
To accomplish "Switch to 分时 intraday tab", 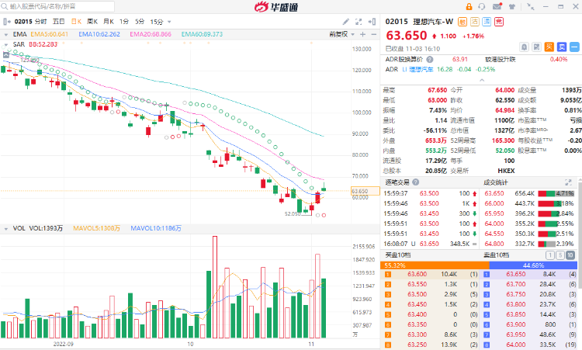I will click(41, 22).
